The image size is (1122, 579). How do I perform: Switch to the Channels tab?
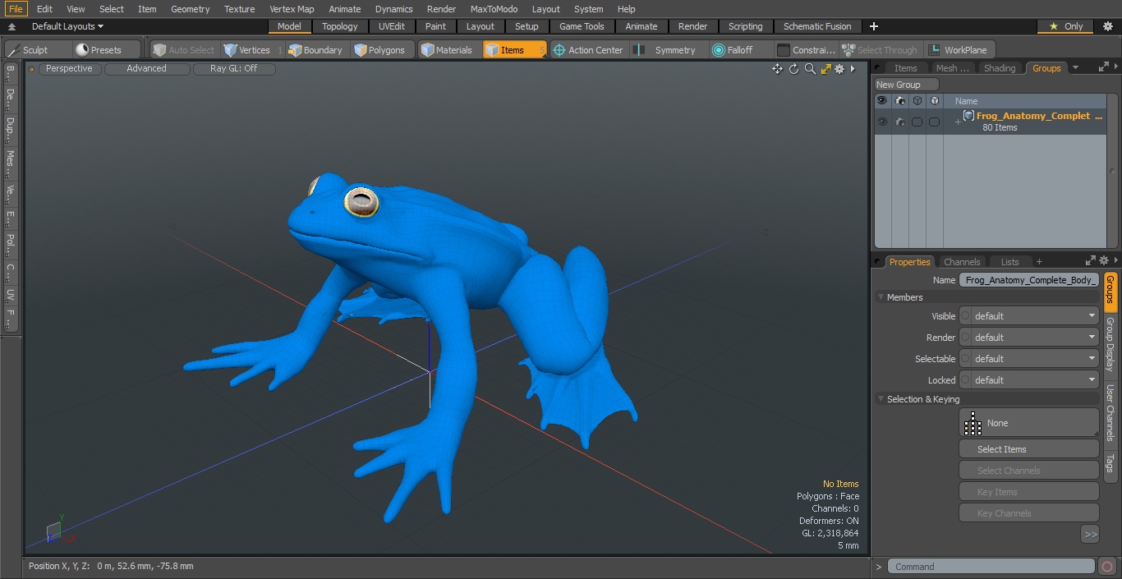962,262
